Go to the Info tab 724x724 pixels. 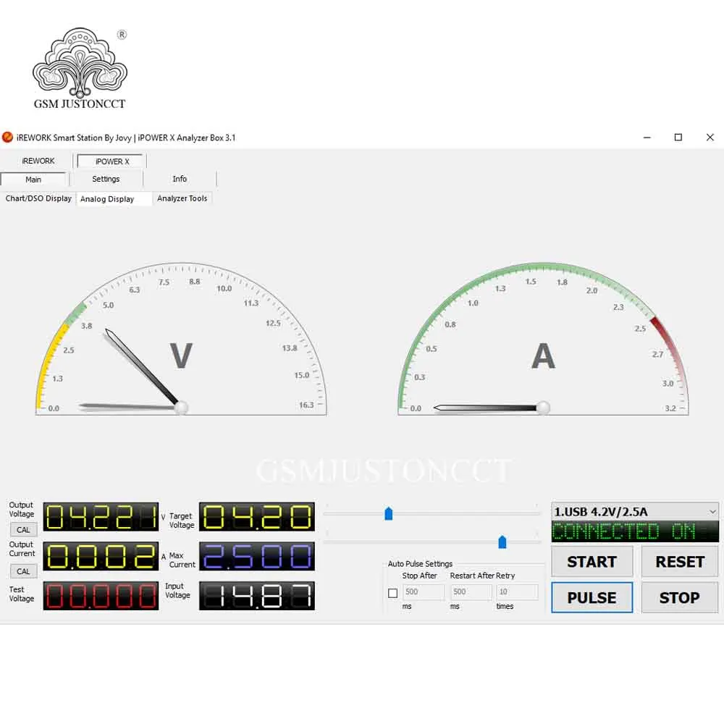click(x=180, y=179)
